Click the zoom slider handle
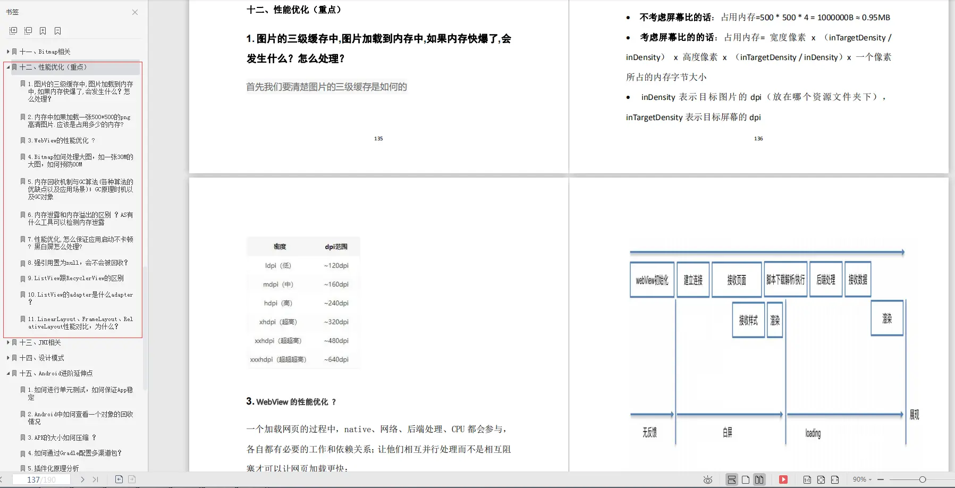This screenshot has height=488, width=955. (x=923, y=479)
